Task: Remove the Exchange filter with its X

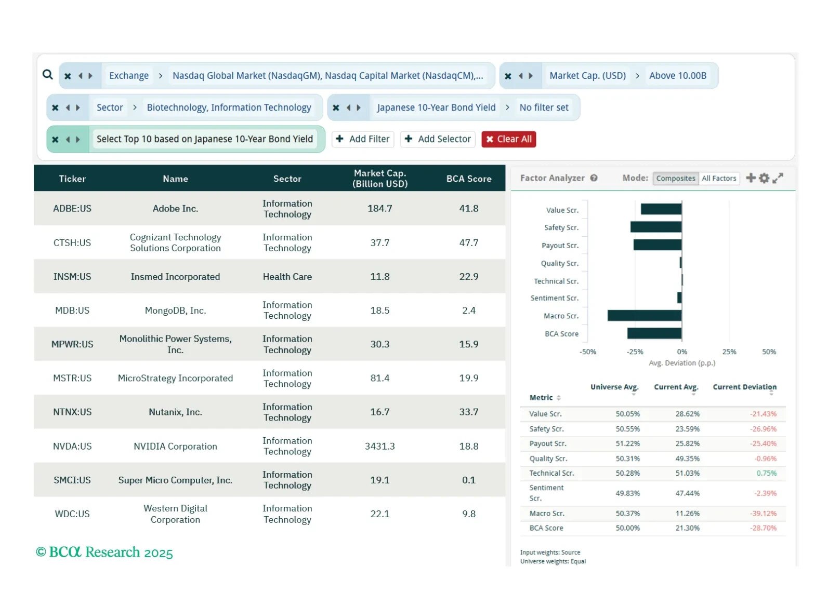Action: [x=68, y=76]
